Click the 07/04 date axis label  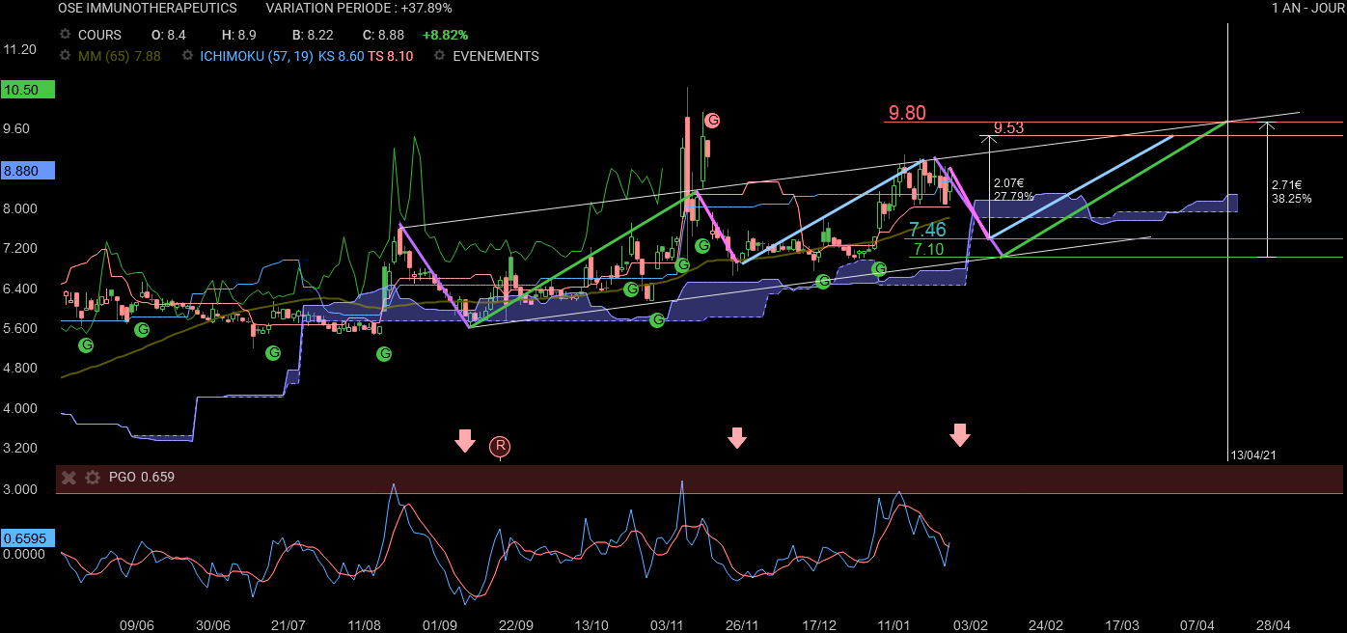[1196, 624]
